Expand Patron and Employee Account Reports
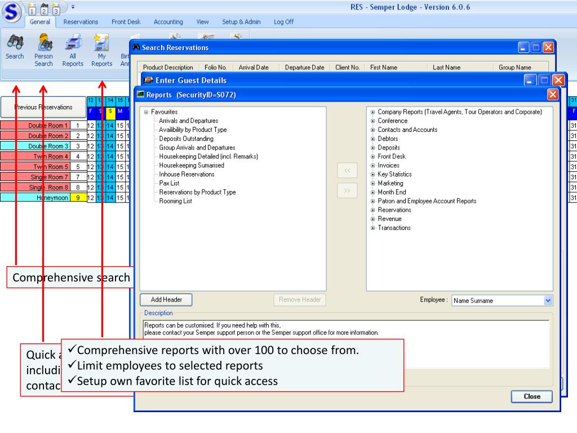 point(373,201)
